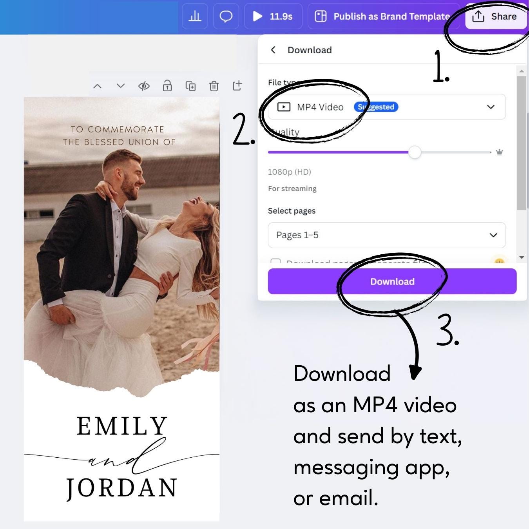Move the page up with the arrow

click(x=97, y=86)
